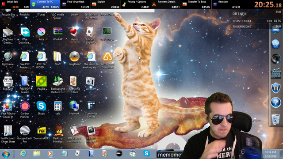This screenshot has height=159, width=283.
Task: Open the BigOven stove icon
Action: 8,81
